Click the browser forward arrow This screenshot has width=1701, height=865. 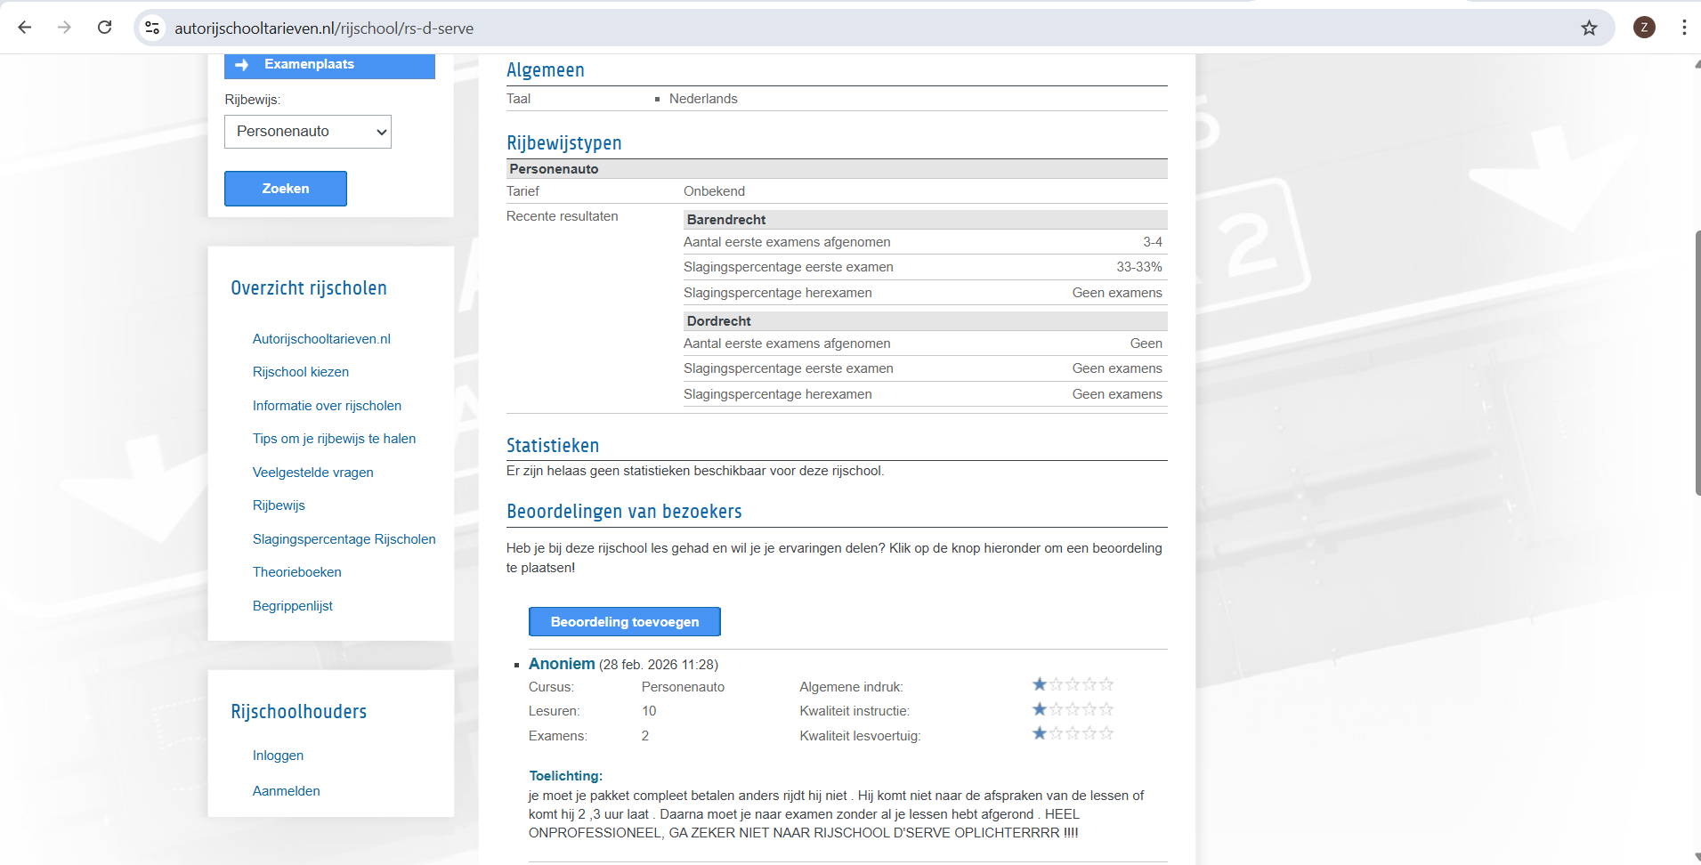[64, 28]
